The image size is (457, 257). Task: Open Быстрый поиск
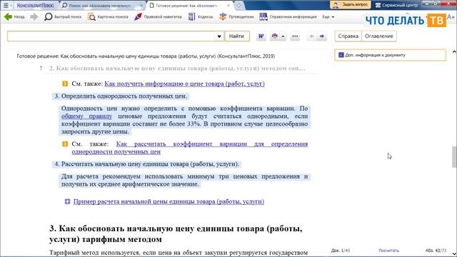[63, 17]
